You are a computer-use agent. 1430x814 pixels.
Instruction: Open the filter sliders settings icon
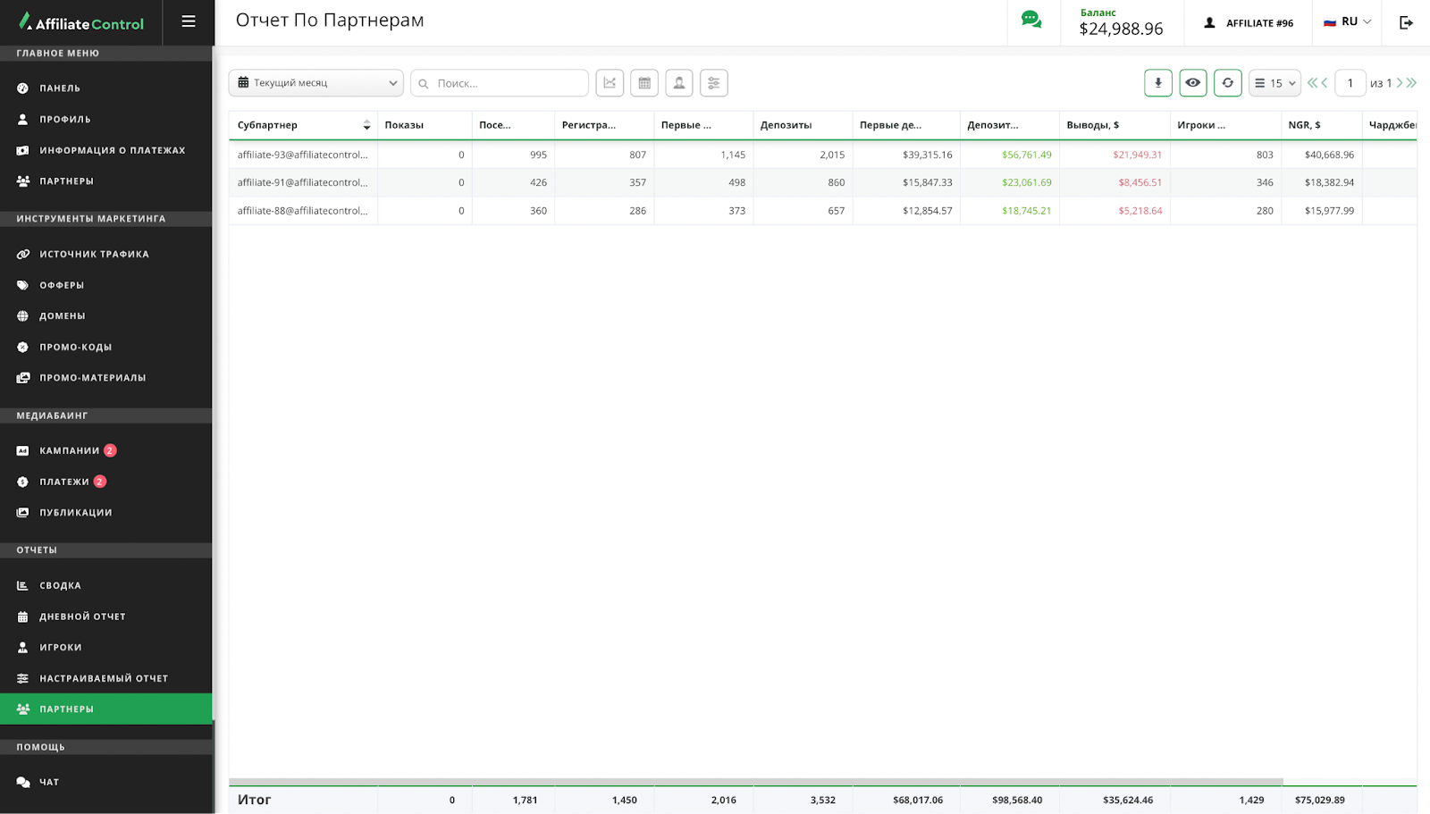pos(713,83)
